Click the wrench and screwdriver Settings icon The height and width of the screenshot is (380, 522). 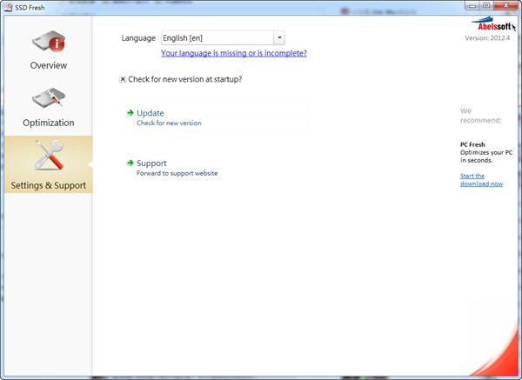pyautogui.click(x=48, y=157)
